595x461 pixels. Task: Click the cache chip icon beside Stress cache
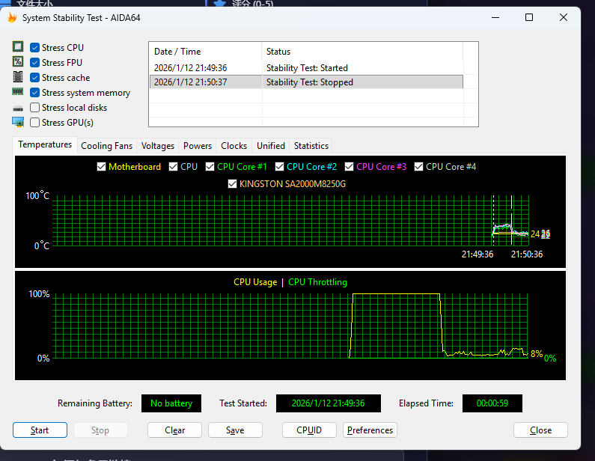point(18,76)
